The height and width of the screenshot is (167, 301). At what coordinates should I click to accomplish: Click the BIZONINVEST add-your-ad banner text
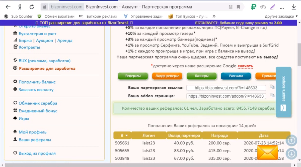click(x=238, y=23)
